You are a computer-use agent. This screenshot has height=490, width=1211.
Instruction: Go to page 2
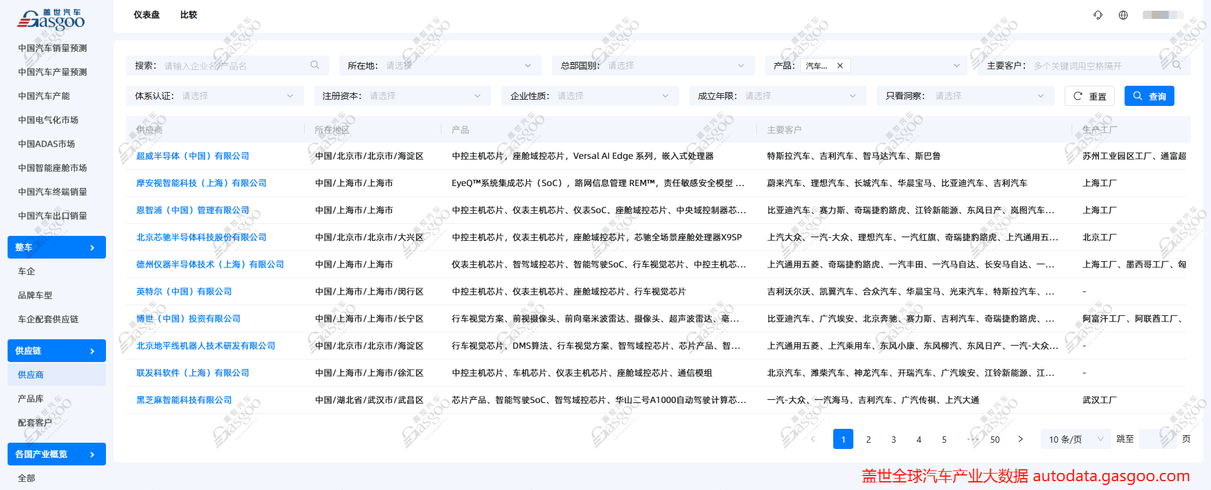point(869,439)
